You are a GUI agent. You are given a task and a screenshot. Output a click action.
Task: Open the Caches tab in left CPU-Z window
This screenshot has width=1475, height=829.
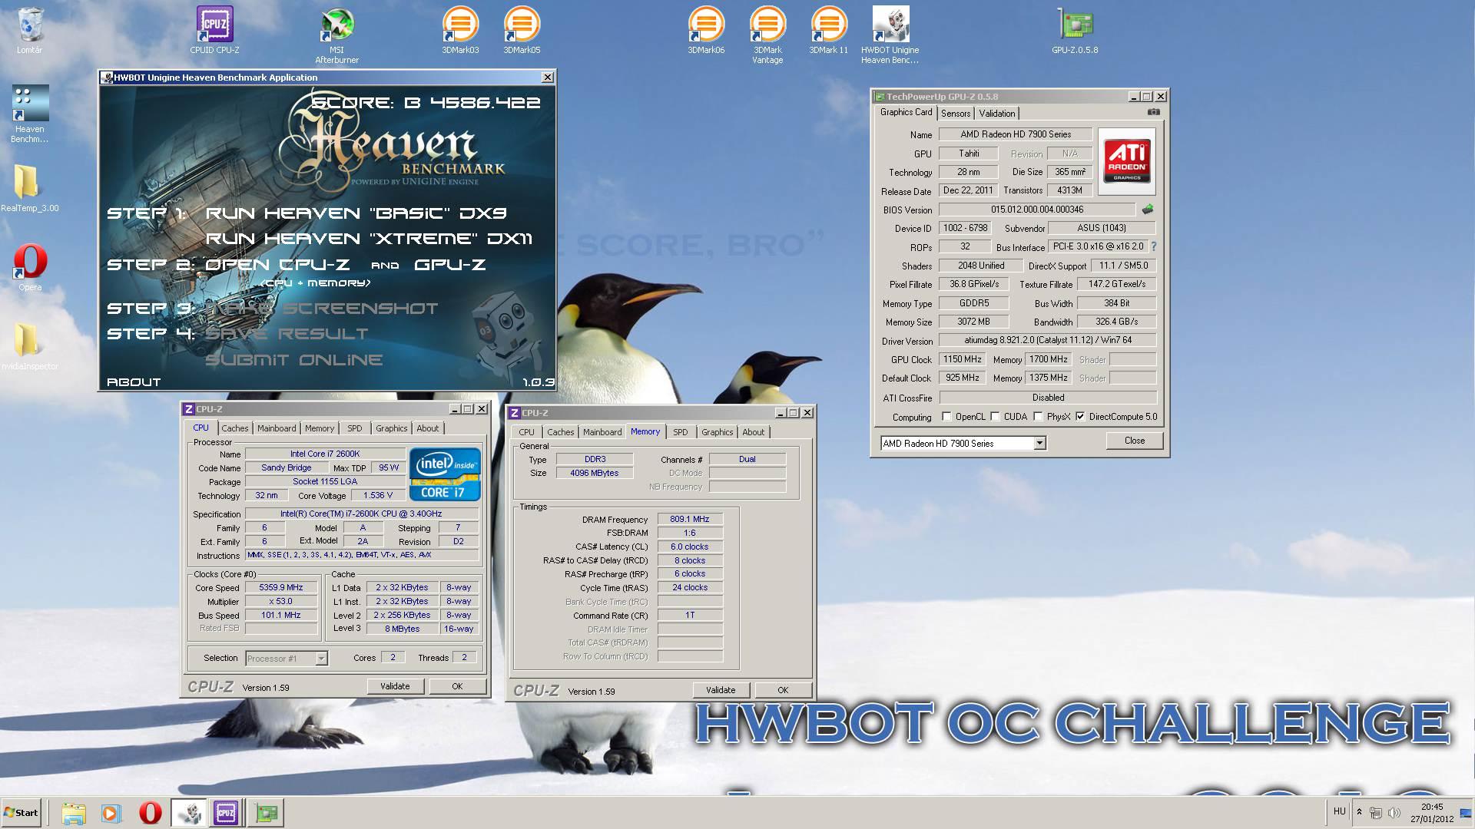tap(235, 429)
